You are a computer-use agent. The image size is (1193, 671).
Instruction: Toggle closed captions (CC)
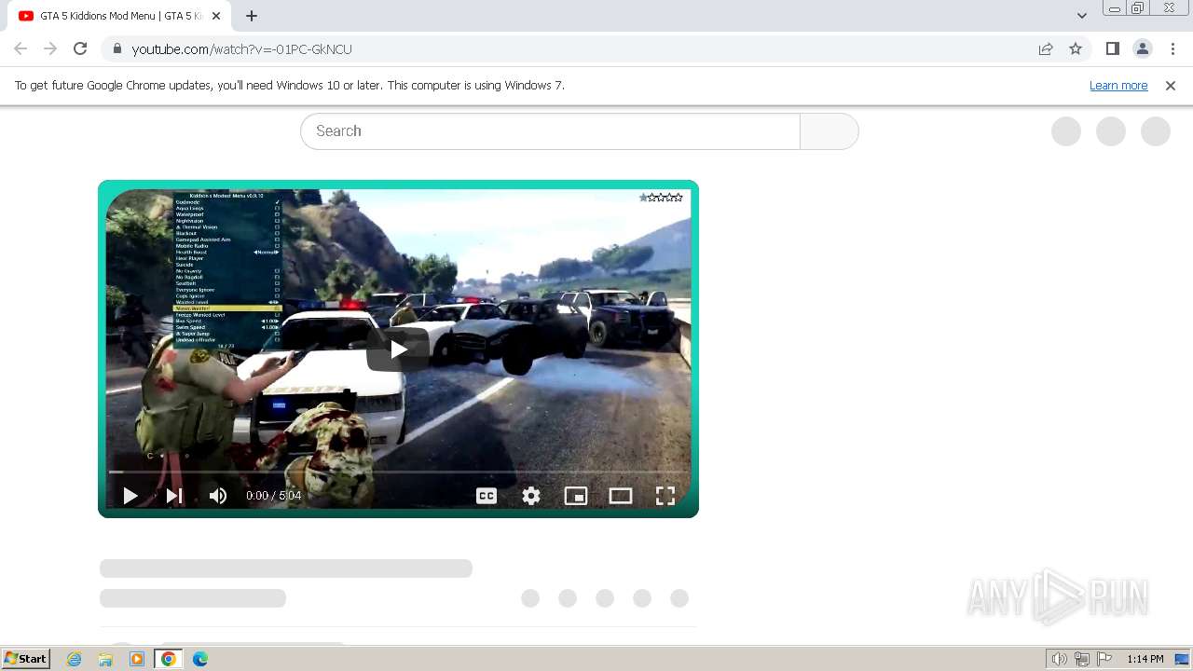(x=487, y=496)
